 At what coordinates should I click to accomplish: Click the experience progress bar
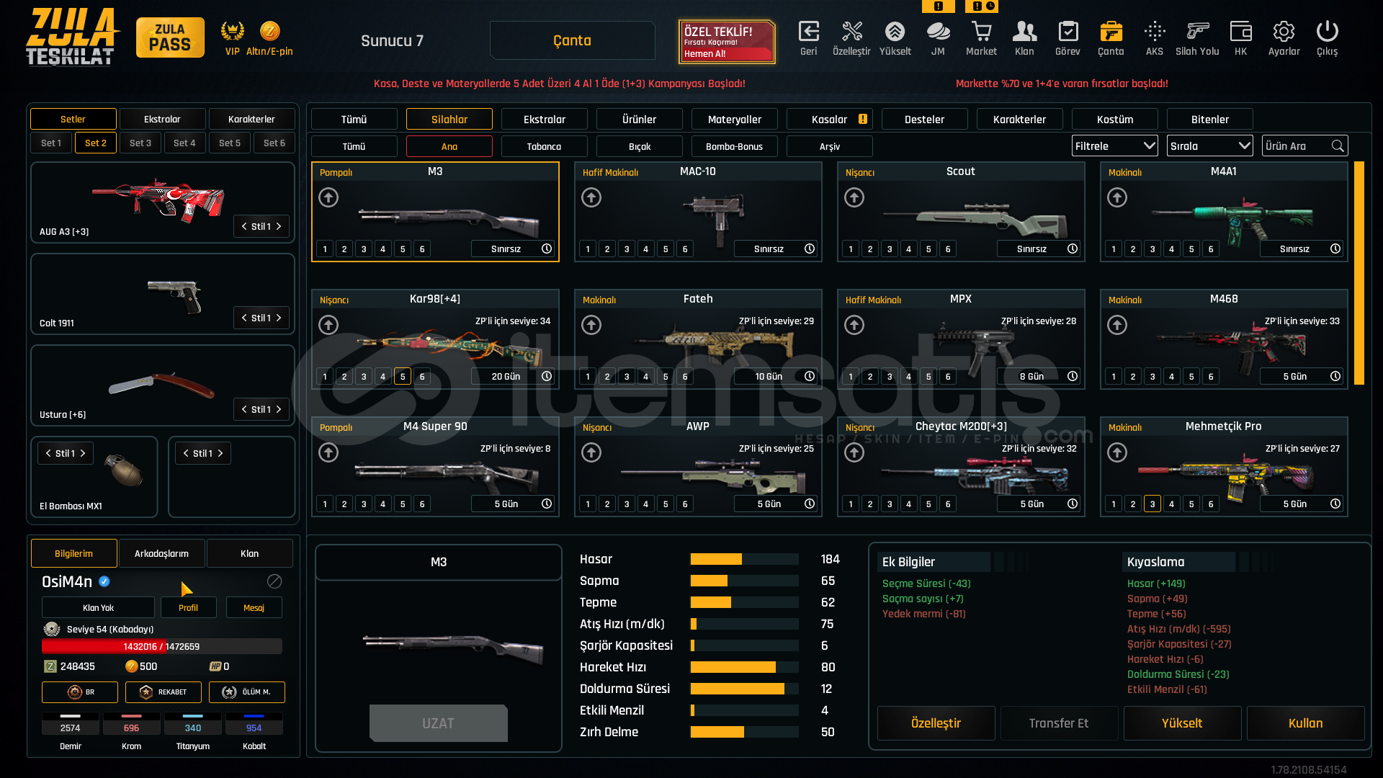pyautogui.click(x=161, y=646)
